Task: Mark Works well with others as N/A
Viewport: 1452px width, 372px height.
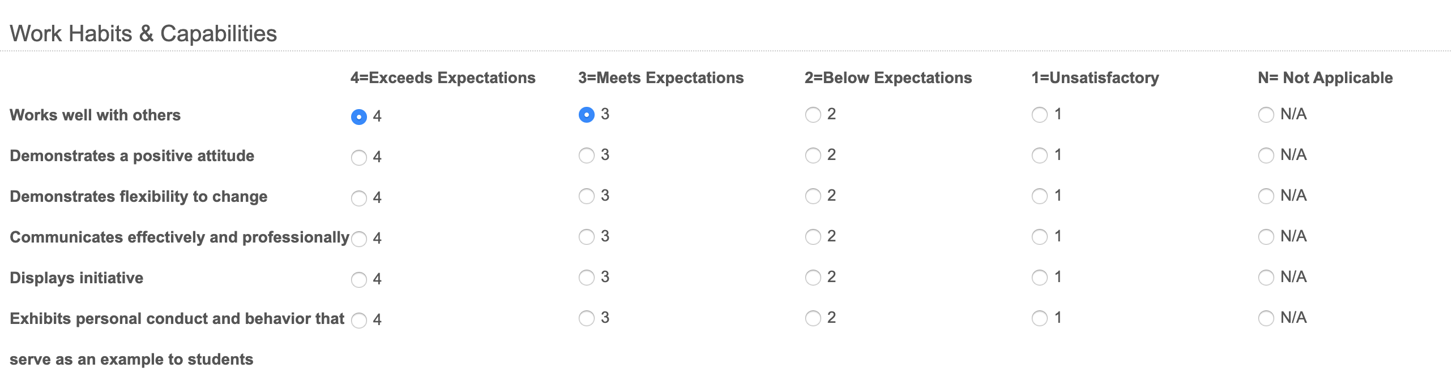Action: coord(1266,115)
